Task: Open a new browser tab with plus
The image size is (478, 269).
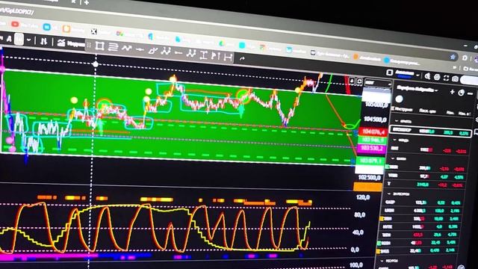Action: [x=87, y=2]
